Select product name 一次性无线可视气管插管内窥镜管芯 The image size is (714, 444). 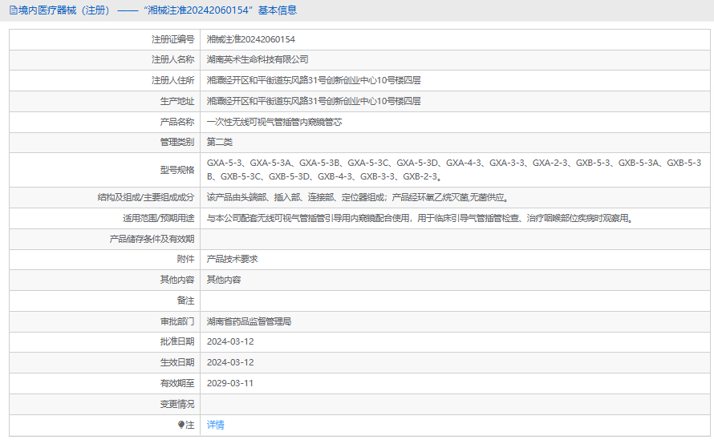pyautogui.click(x=274, y=122)
